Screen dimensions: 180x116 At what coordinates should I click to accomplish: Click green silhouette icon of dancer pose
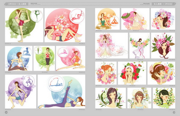click(37, 16)
